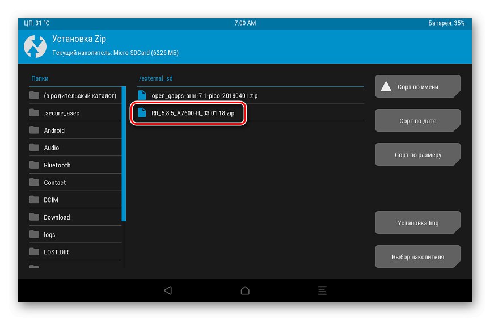Open the .secure_asec folder name
Viewport: 490px width, 320px height.
(62, 113)
